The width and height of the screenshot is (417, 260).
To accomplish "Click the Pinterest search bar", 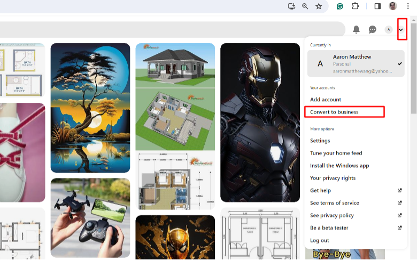I will [172, 29].
